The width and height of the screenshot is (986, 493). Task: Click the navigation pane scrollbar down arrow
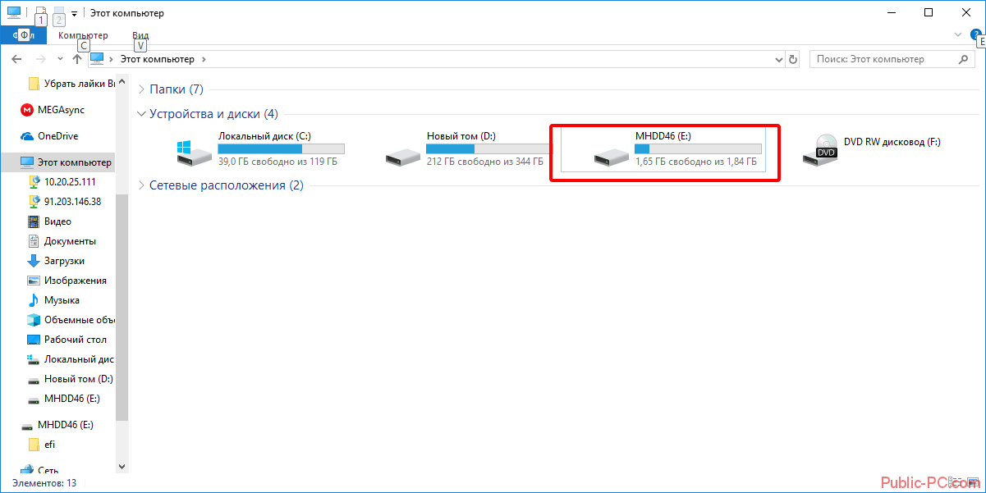point(122,466)
